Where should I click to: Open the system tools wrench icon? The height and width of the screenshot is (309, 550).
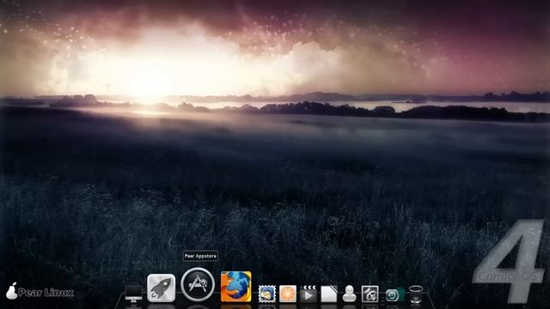coord(370,294)
